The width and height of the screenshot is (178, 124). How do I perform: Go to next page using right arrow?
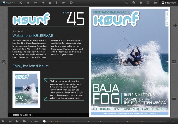pyautogui.click(x=175, y=25)
